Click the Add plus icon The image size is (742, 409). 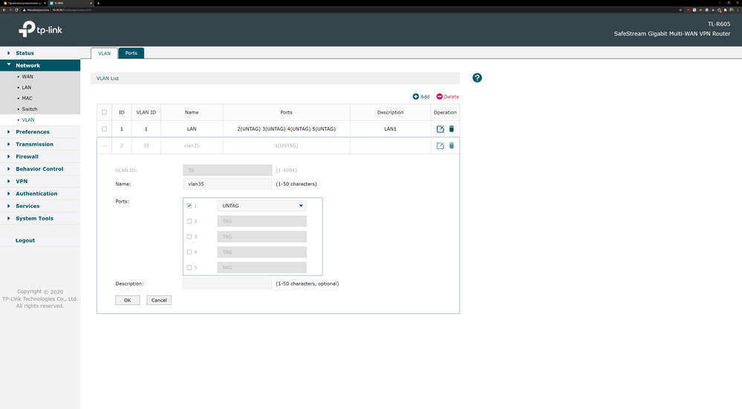(x=416, y=96)
